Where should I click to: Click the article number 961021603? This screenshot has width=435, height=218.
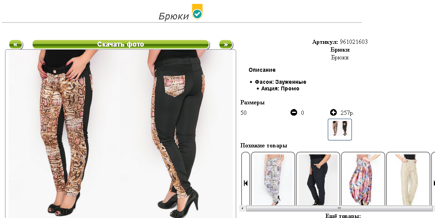point(354,42)
